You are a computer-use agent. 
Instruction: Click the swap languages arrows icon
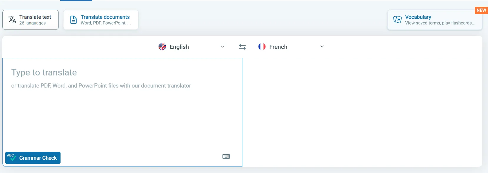(x=242, y=47)
